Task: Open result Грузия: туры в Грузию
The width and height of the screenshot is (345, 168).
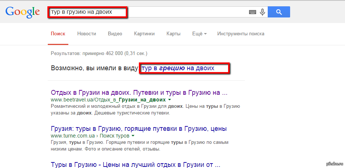Action: click(139, 129)
